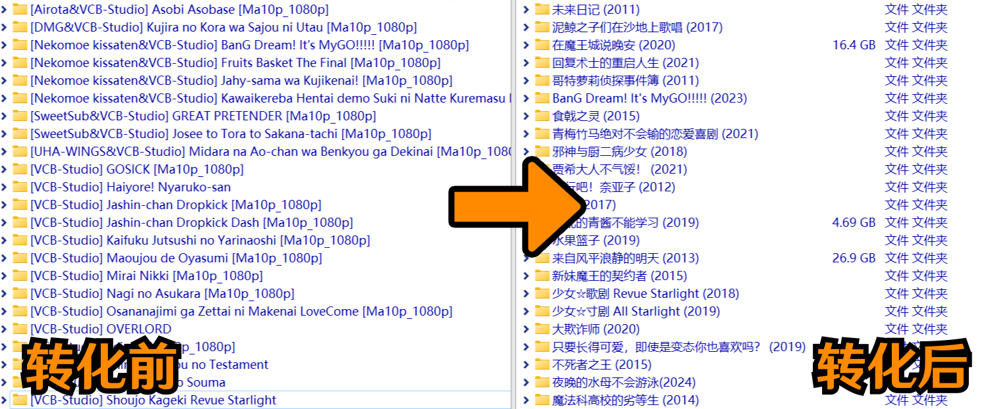Expand the Midara na Ao-chan folder chevron
Viewport: 988px width, 409px height.
pyautogui.click(x=5, y=152)
